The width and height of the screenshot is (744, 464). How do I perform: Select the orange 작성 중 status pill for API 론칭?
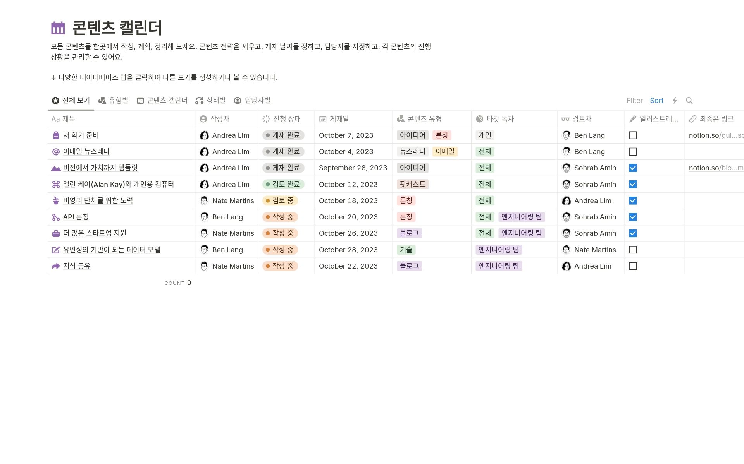pos(281,217)
